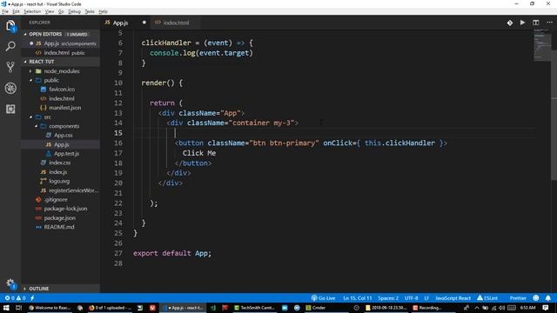Open .gitignore file

pyautogui.click(x=60, y=199)
